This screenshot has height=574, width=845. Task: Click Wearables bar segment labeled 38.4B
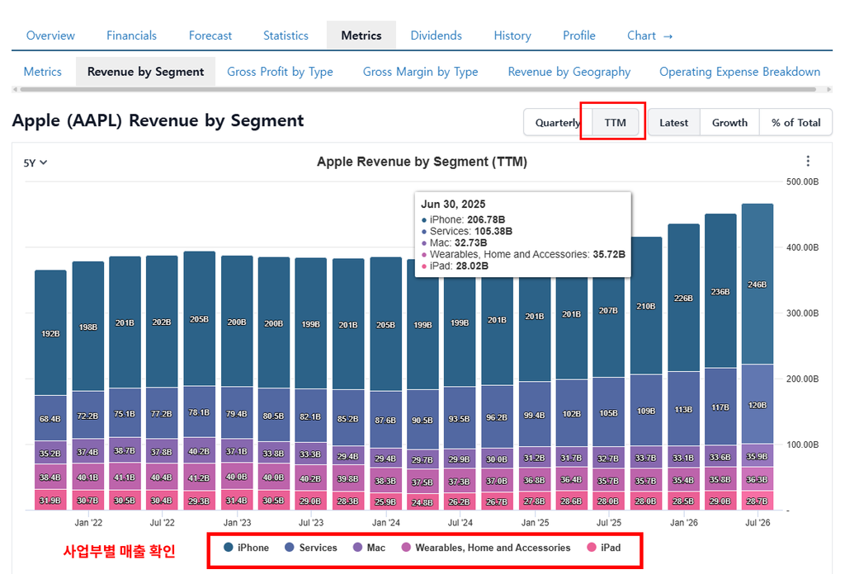coord(50,477)
